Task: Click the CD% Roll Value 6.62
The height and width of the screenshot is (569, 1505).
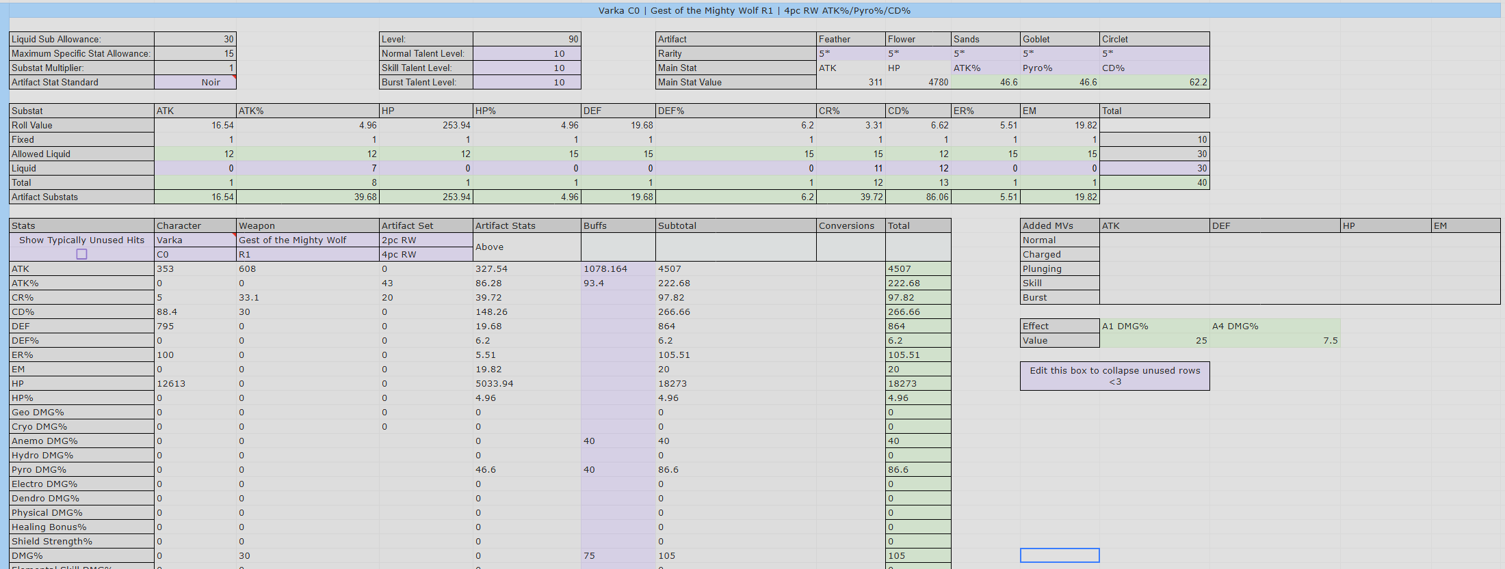Action: coord(919,125)
